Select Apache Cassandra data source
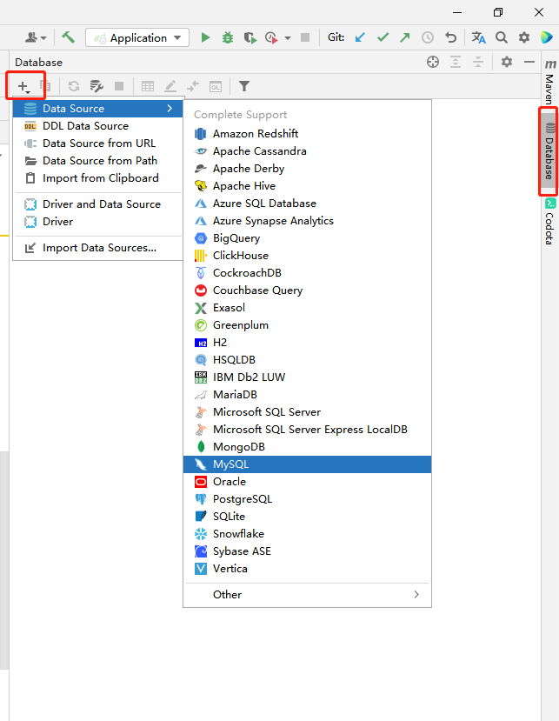The height and width of the screenshot is (721, 559). click(307, 151)
